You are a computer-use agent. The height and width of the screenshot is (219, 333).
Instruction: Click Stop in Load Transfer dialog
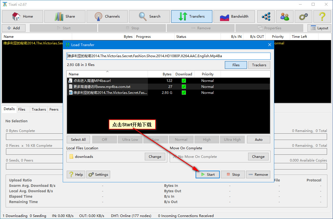pos(233,175)
